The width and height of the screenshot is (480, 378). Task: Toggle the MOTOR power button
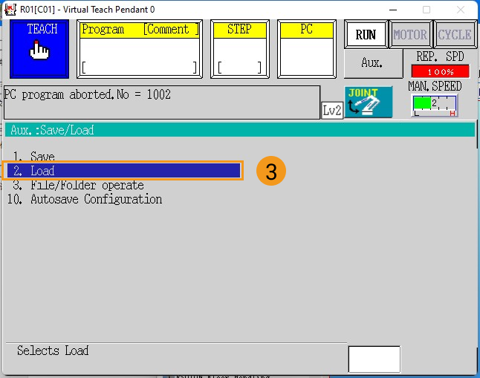tap(410, 35)
